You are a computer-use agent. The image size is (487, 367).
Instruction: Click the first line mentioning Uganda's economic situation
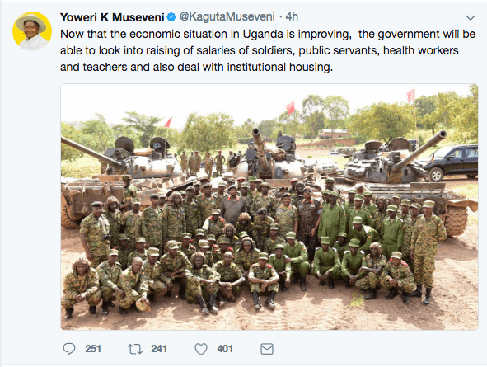tap(268, 34)
